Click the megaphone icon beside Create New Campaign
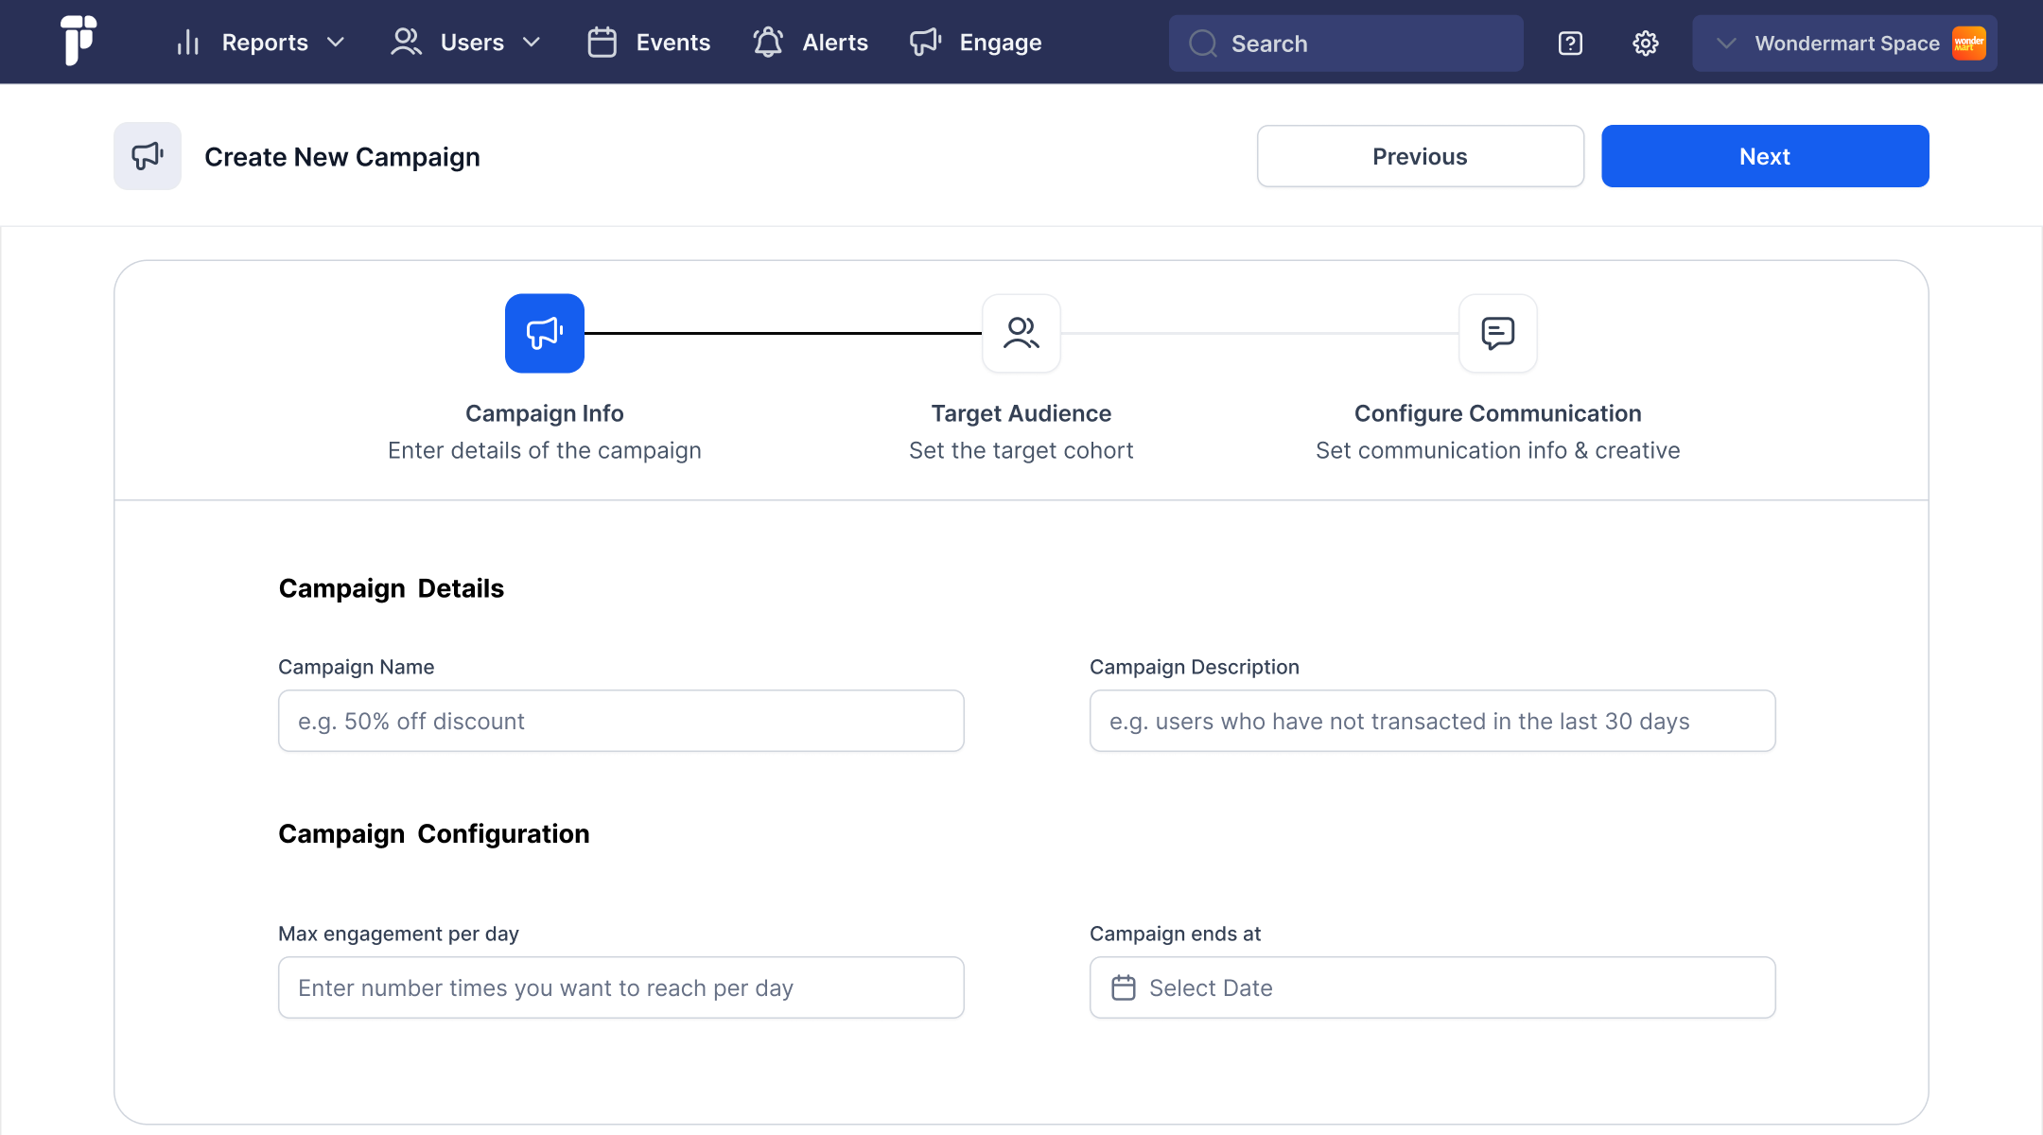 148,156
